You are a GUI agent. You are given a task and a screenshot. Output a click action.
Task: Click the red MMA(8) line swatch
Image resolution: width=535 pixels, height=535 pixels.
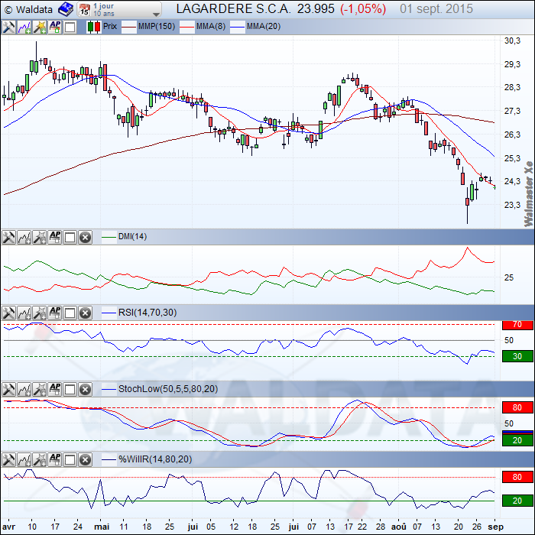coord(187,27)
